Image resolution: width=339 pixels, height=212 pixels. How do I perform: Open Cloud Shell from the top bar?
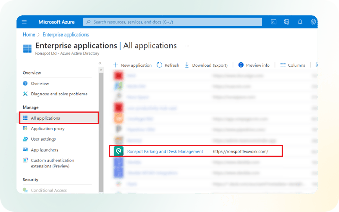274,22
